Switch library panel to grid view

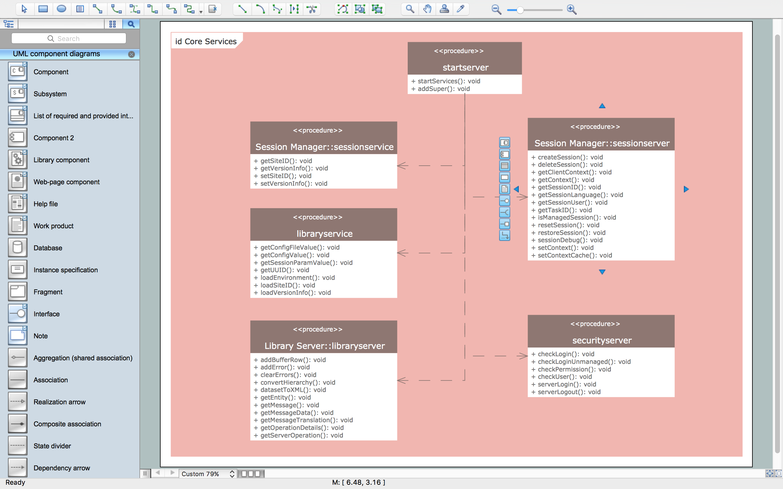point(113,24)
